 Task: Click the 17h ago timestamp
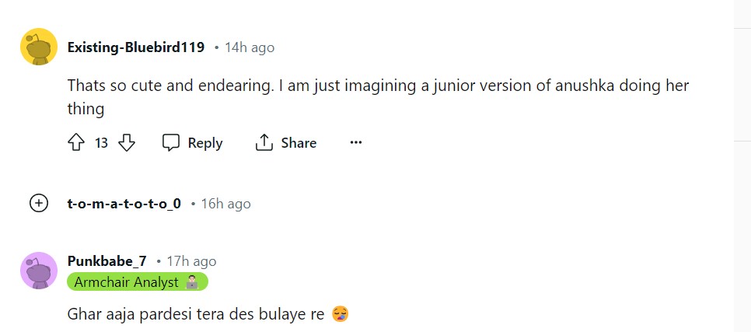191,261
